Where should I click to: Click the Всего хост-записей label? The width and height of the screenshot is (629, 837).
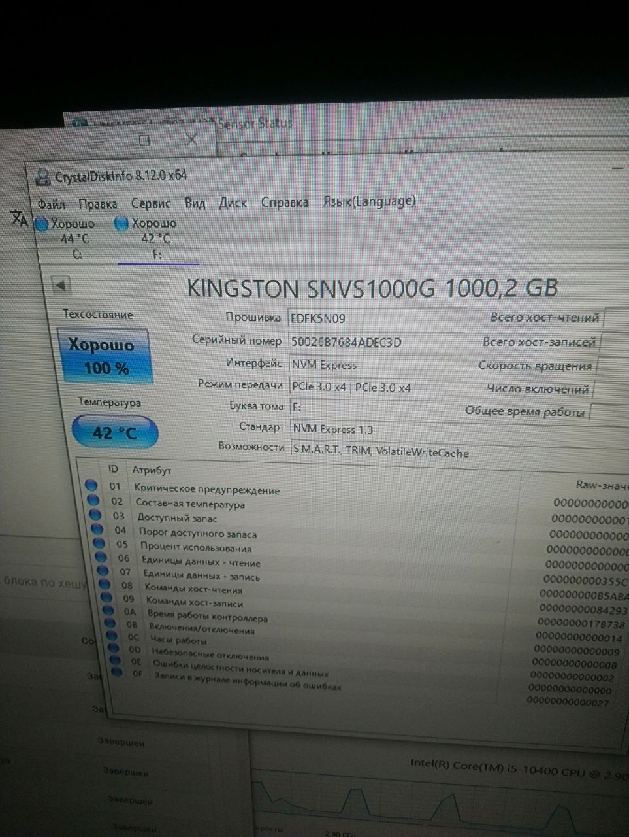(x=540, y=341)
